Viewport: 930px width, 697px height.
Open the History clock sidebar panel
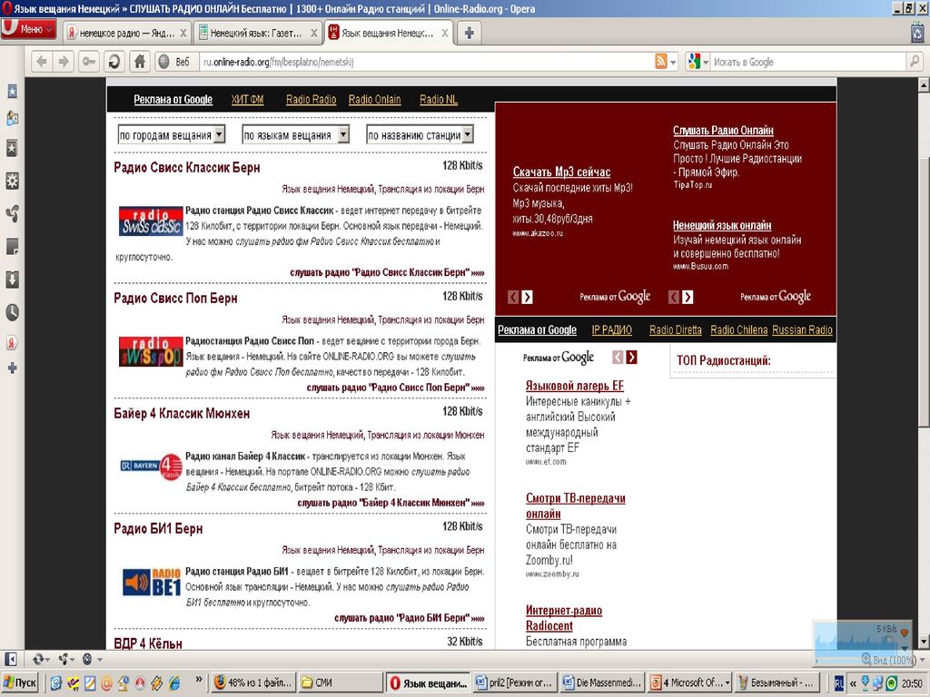(12, 312)
